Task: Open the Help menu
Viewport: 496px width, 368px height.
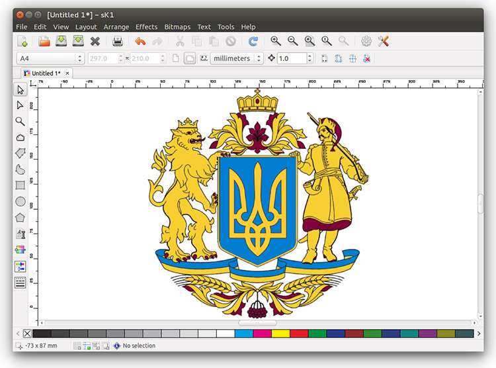Action: 248,27
